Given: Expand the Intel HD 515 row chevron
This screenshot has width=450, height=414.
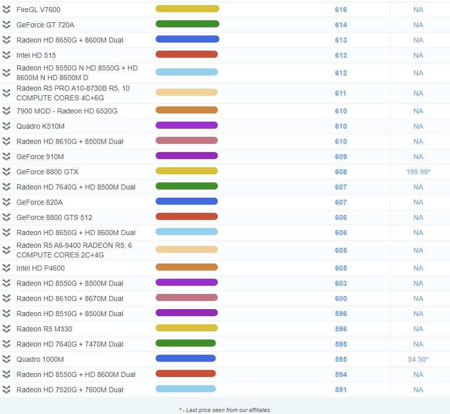Looking at the screenshot, I should tap(6, 55).
